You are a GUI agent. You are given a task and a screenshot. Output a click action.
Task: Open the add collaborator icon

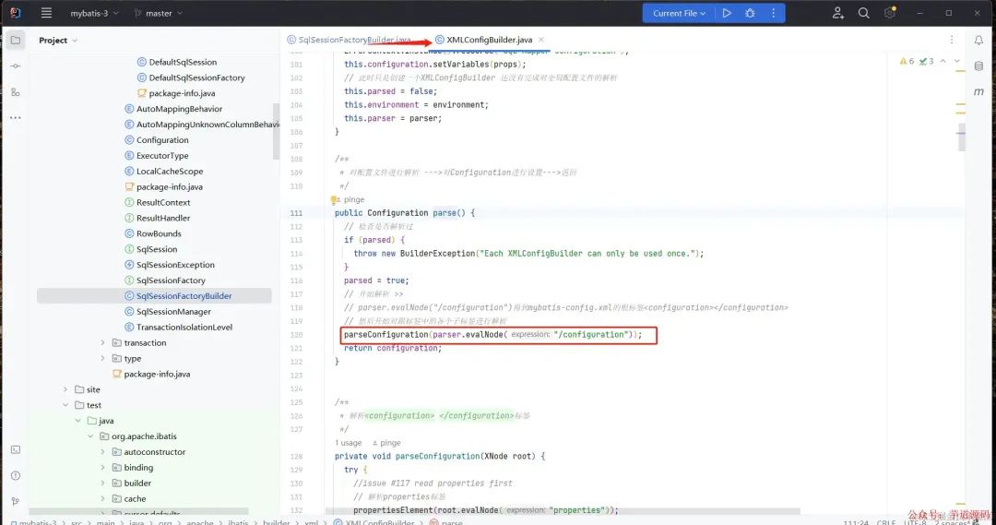[x=837, y=13]
